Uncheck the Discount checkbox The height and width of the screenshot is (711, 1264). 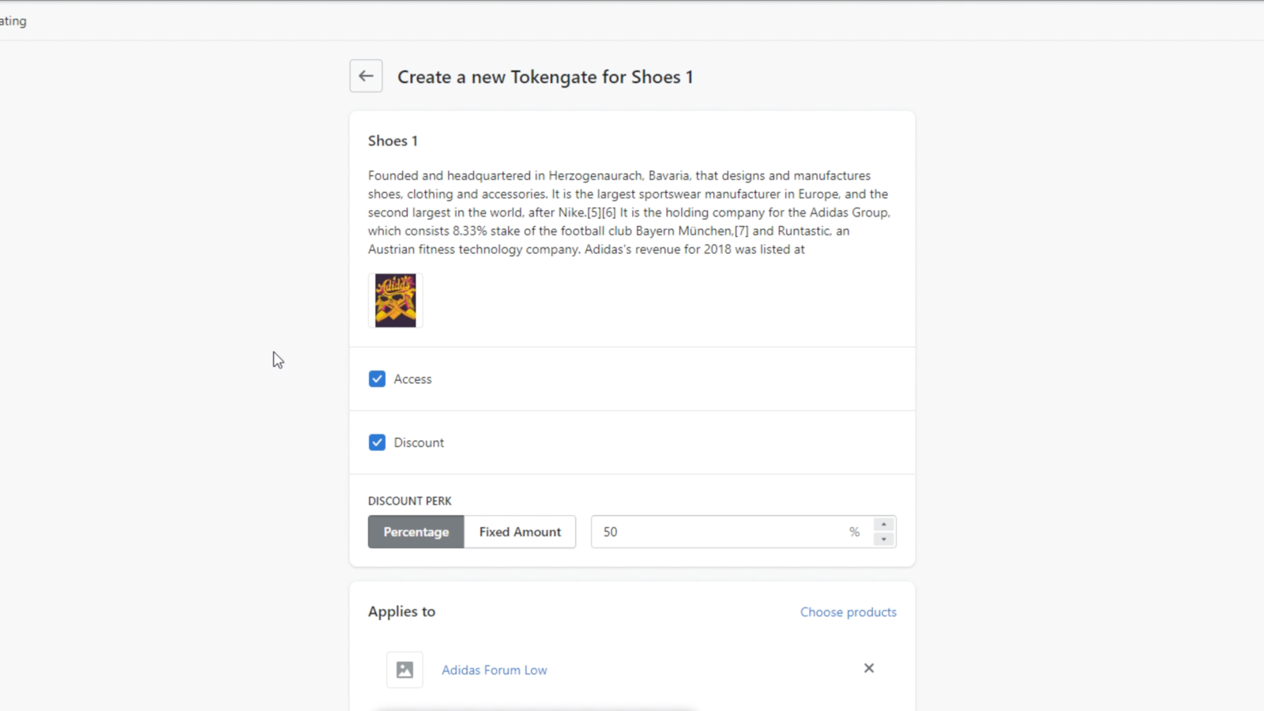click(x=377, y=442)
